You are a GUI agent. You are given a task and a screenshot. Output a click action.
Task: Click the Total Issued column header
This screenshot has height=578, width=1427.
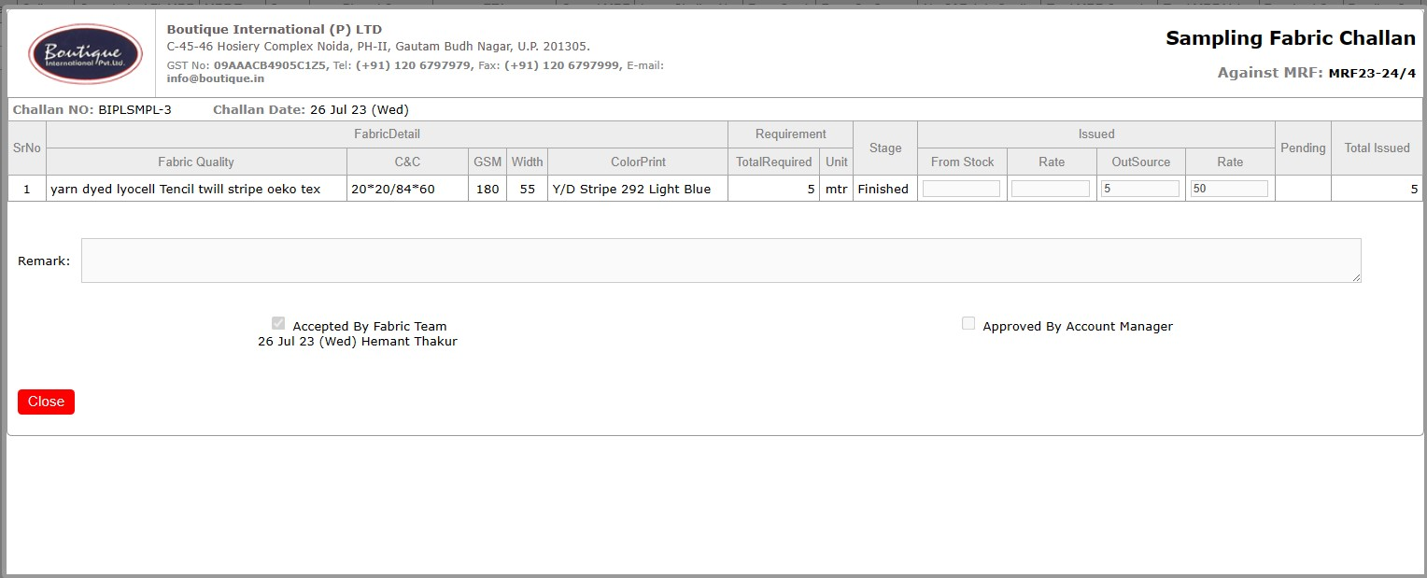click(1378, 148)
